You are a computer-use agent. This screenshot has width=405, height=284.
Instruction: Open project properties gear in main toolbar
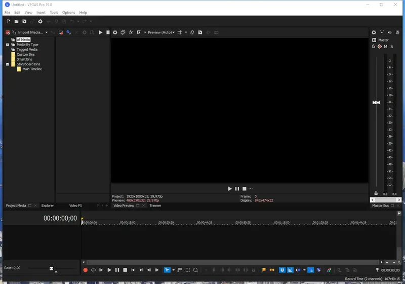coord(40,21)
